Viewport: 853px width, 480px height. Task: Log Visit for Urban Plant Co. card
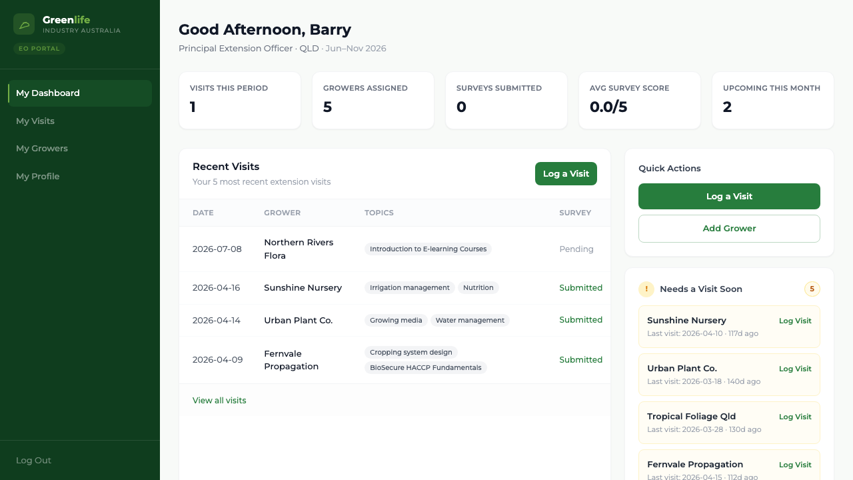tap(795, 369)
